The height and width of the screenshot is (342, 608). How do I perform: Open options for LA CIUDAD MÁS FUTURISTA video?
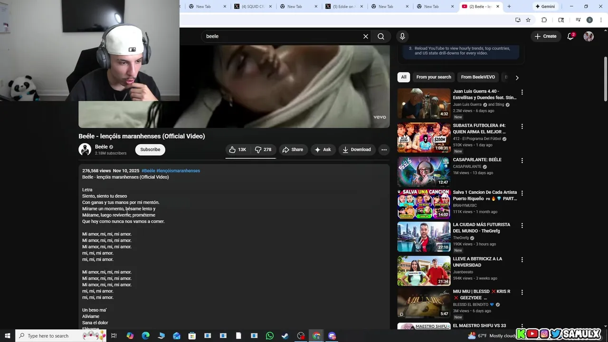pyautogui.click(x=522, y=226)
